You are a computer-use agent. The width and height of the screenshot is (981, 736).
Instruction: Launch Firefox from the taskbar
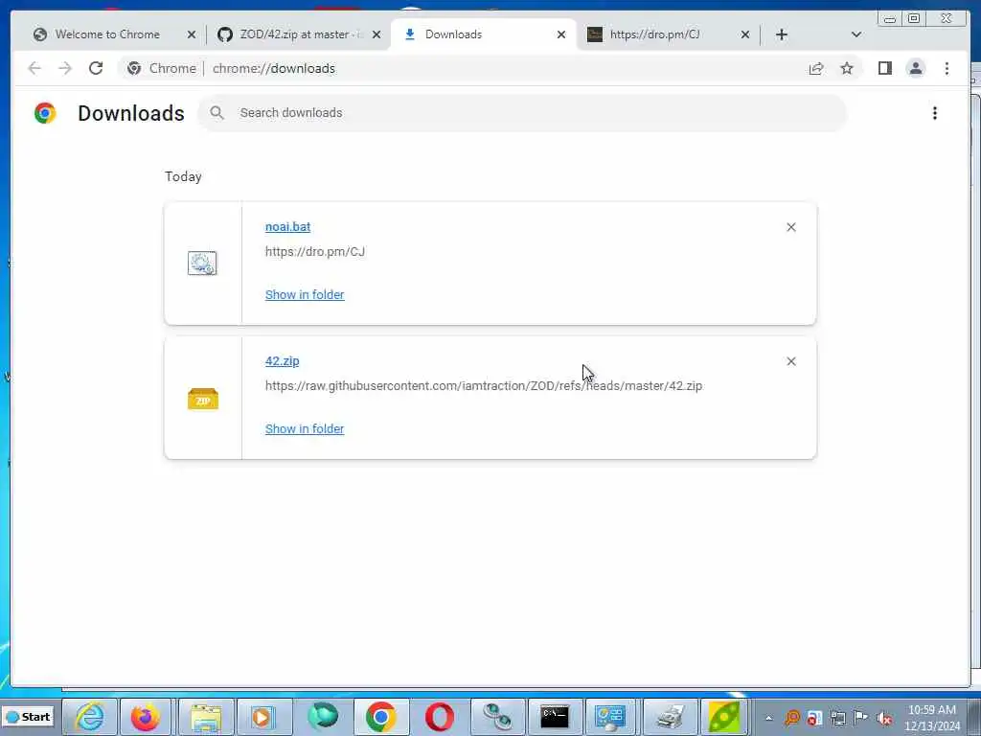point(146,717)
